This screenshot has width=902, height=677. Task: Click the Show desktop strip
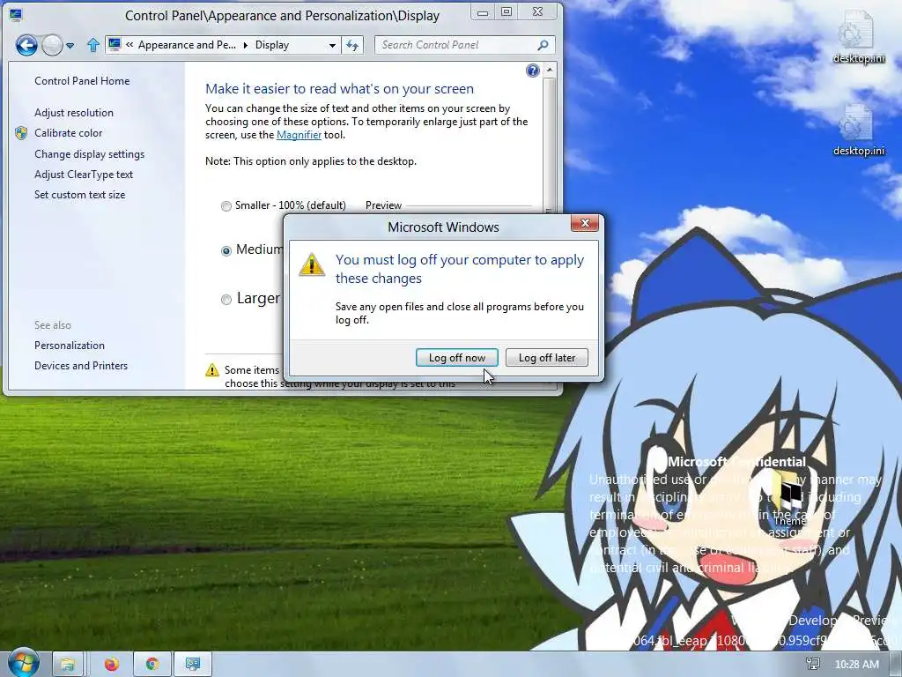coord(898,665)
